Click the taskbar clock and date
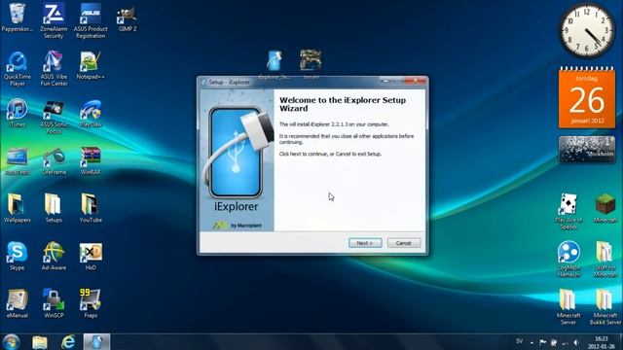 coord(601,342)
